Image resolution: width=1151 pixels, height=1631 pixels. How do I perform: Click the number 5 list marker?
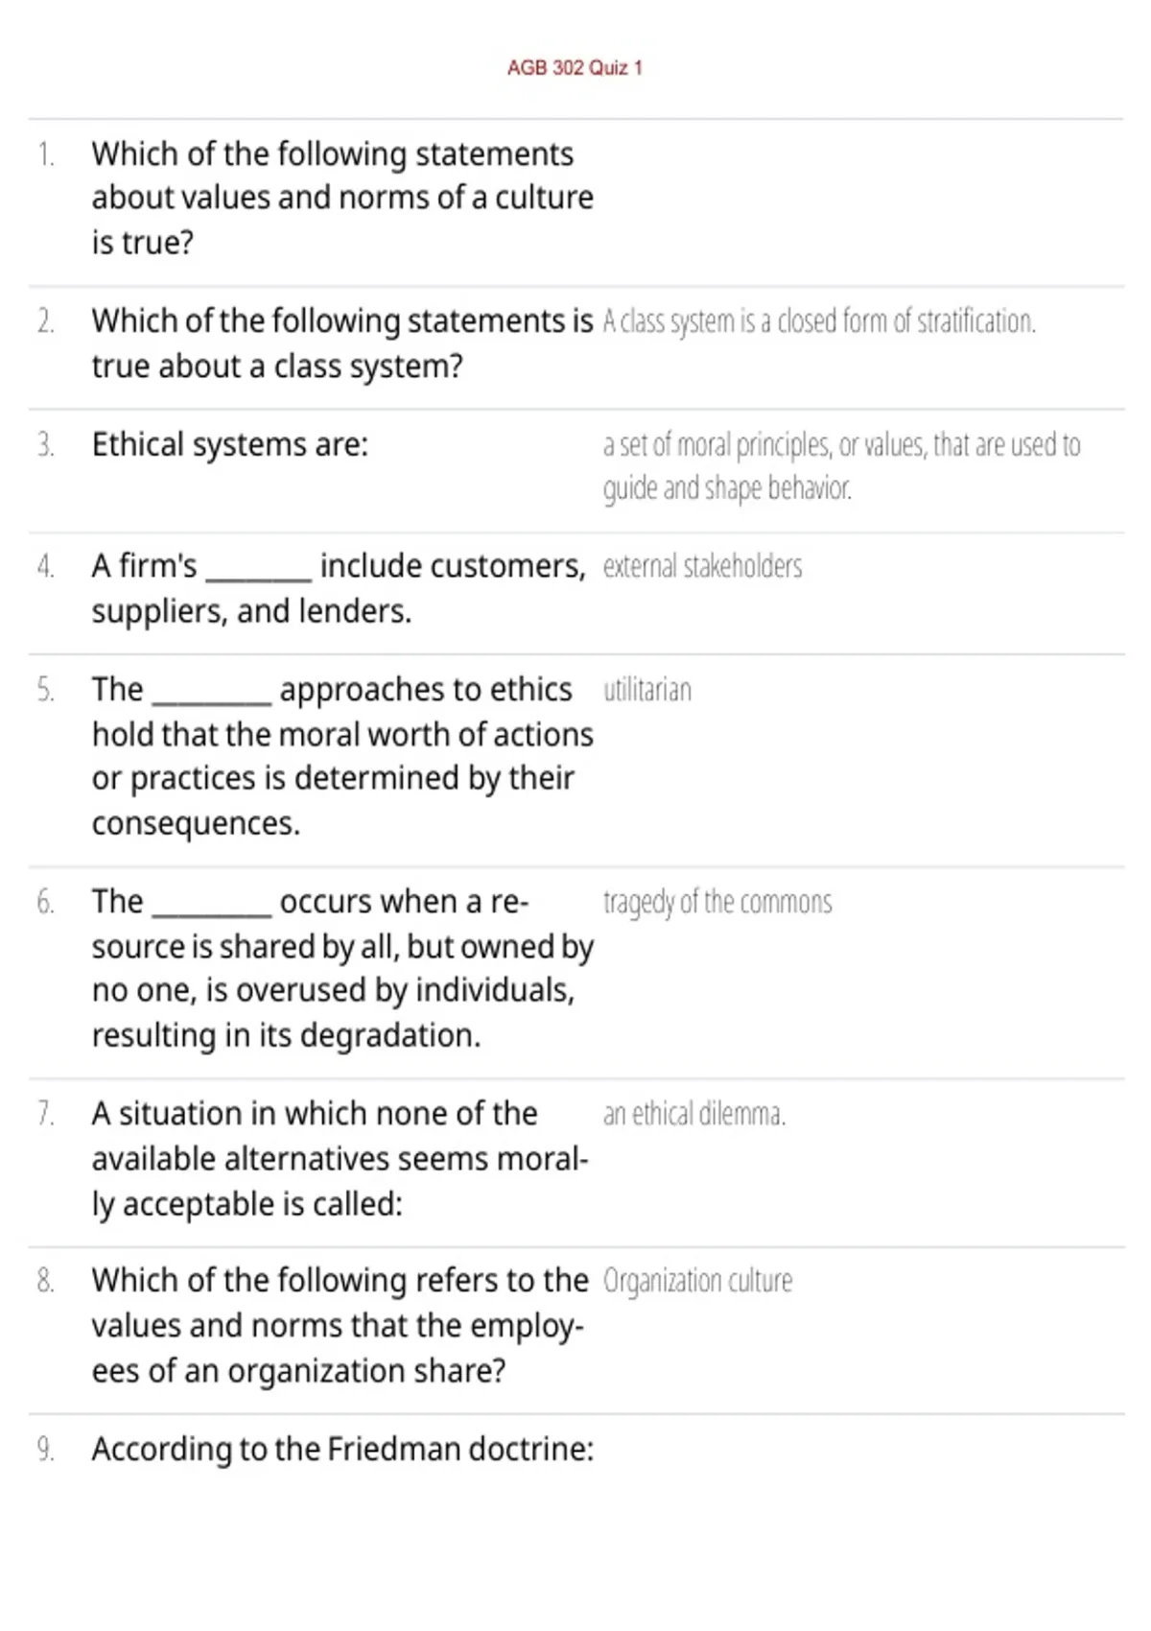pyautogui.click(x=45, y=690)
